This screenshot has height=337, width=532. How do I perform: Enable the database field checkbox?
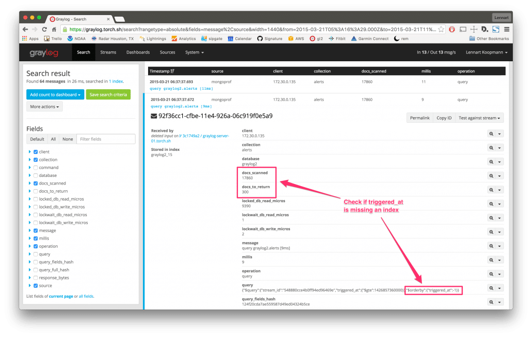(x=35, y=176)
